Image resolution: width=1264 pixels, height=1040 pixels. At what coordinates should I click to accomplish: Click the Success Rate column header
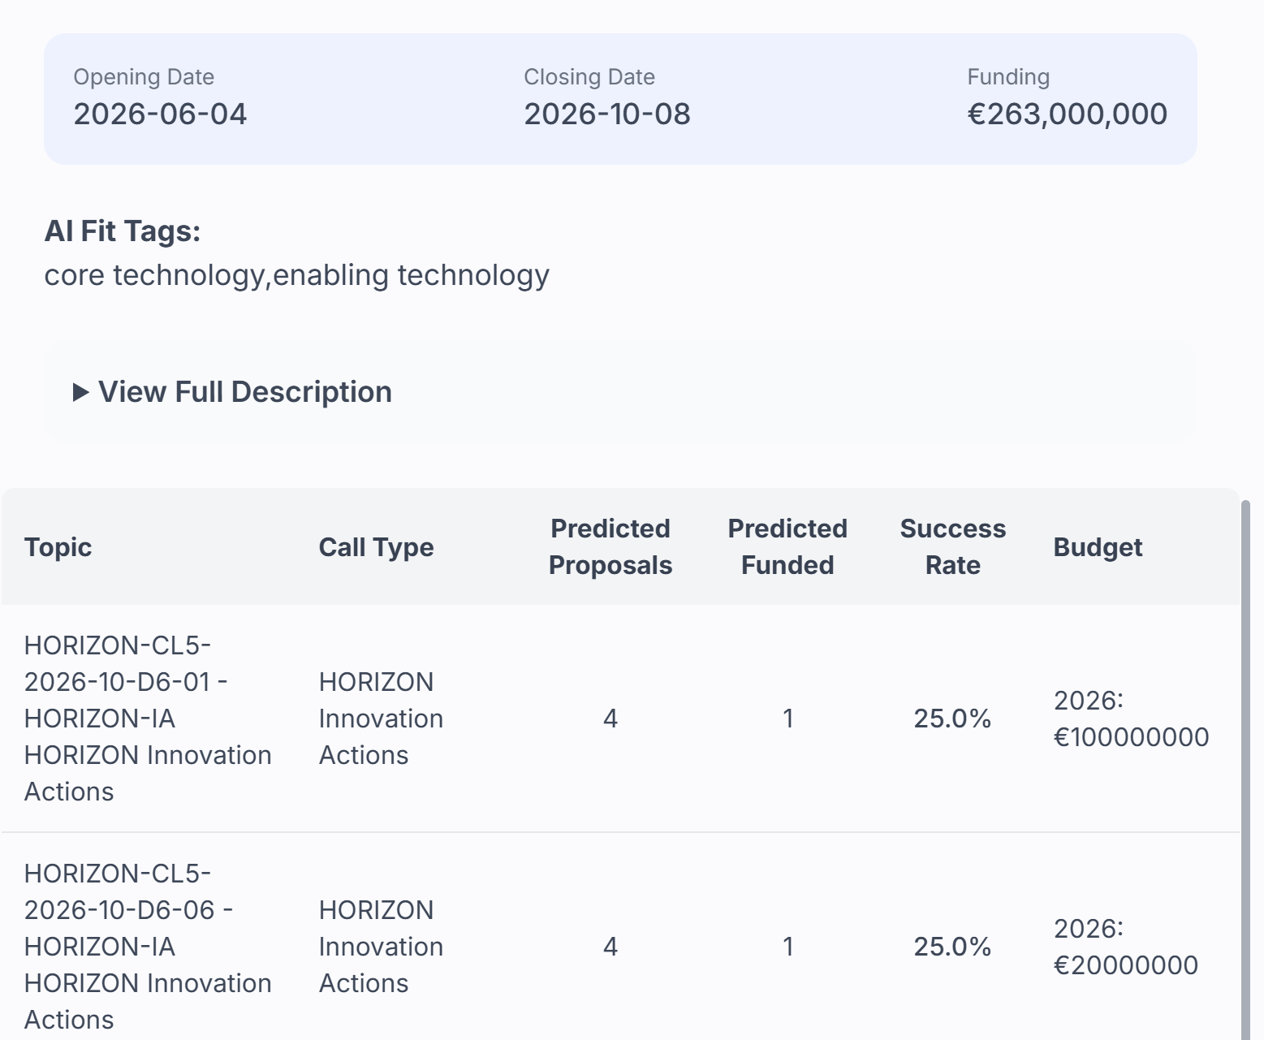[952, 547]
